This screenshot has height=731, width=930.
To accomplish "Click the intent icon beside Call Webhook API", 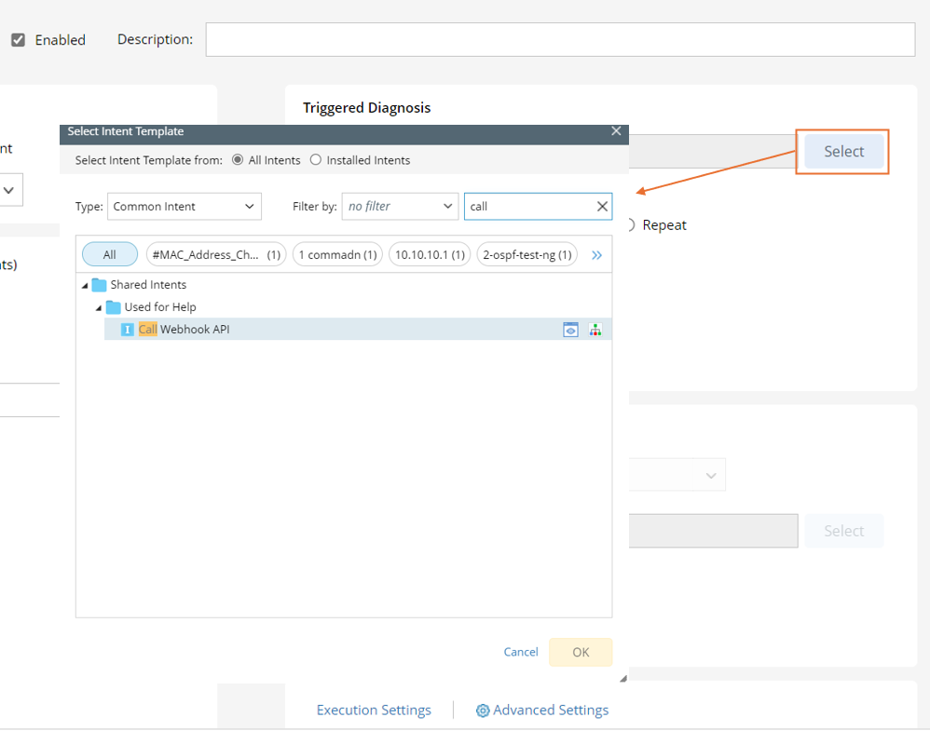I will pyautogui.click(x=128, y=330).
